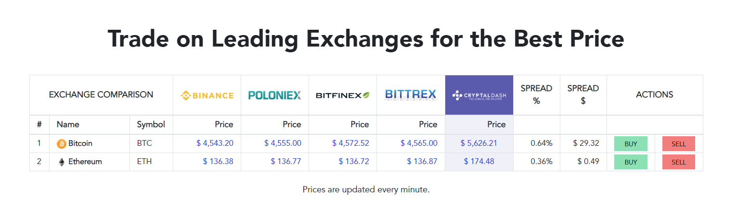Buy Ethereum using the green BUY button

coord(631,162)
